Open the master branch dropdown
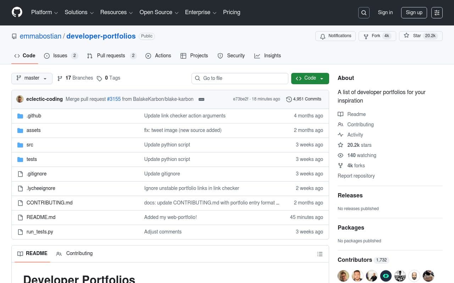Screen dimensions: 454x283 click(x=32, y=78)
